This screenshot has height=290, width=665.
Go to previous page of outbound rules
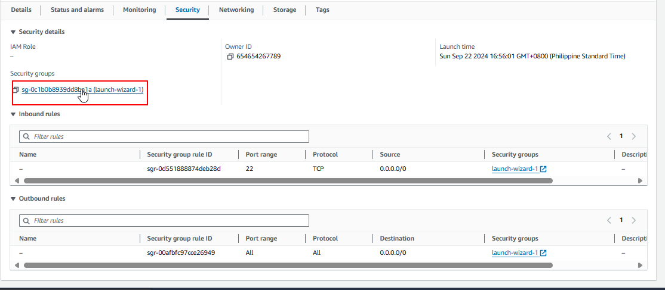609,220
